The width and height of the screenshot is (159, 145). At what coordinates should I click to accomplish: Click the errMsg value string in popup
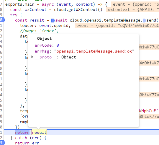click(94, 51)
